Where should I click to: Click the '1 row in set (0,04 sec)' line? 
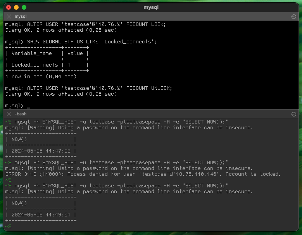pyautogui.click(x=41, y=77)
